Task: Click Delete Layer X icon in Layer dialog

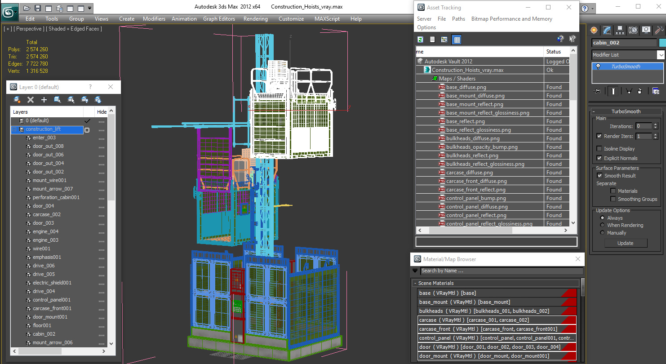Action: [x=31, y=100]
